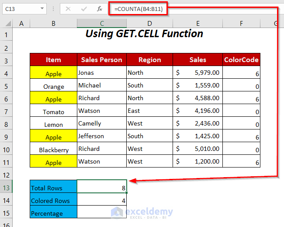Click the 'Jefferson' sales person cell

coord(102,136)
